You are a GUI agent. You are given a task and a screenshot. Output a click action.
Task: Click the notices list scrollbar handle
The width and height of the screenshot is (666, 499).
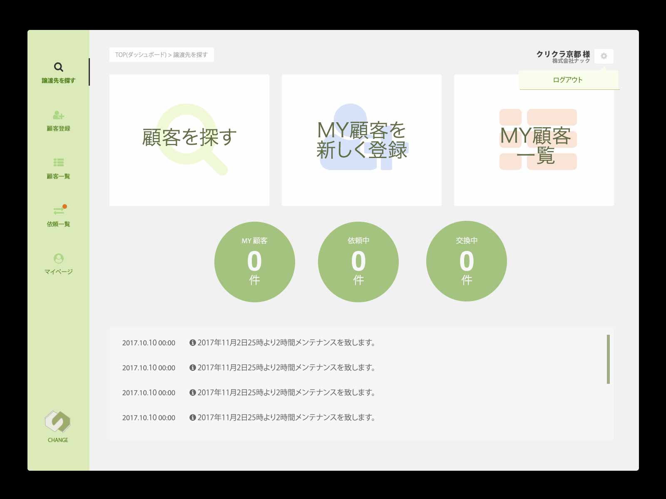pyautogui.click(x=608, y=359)
